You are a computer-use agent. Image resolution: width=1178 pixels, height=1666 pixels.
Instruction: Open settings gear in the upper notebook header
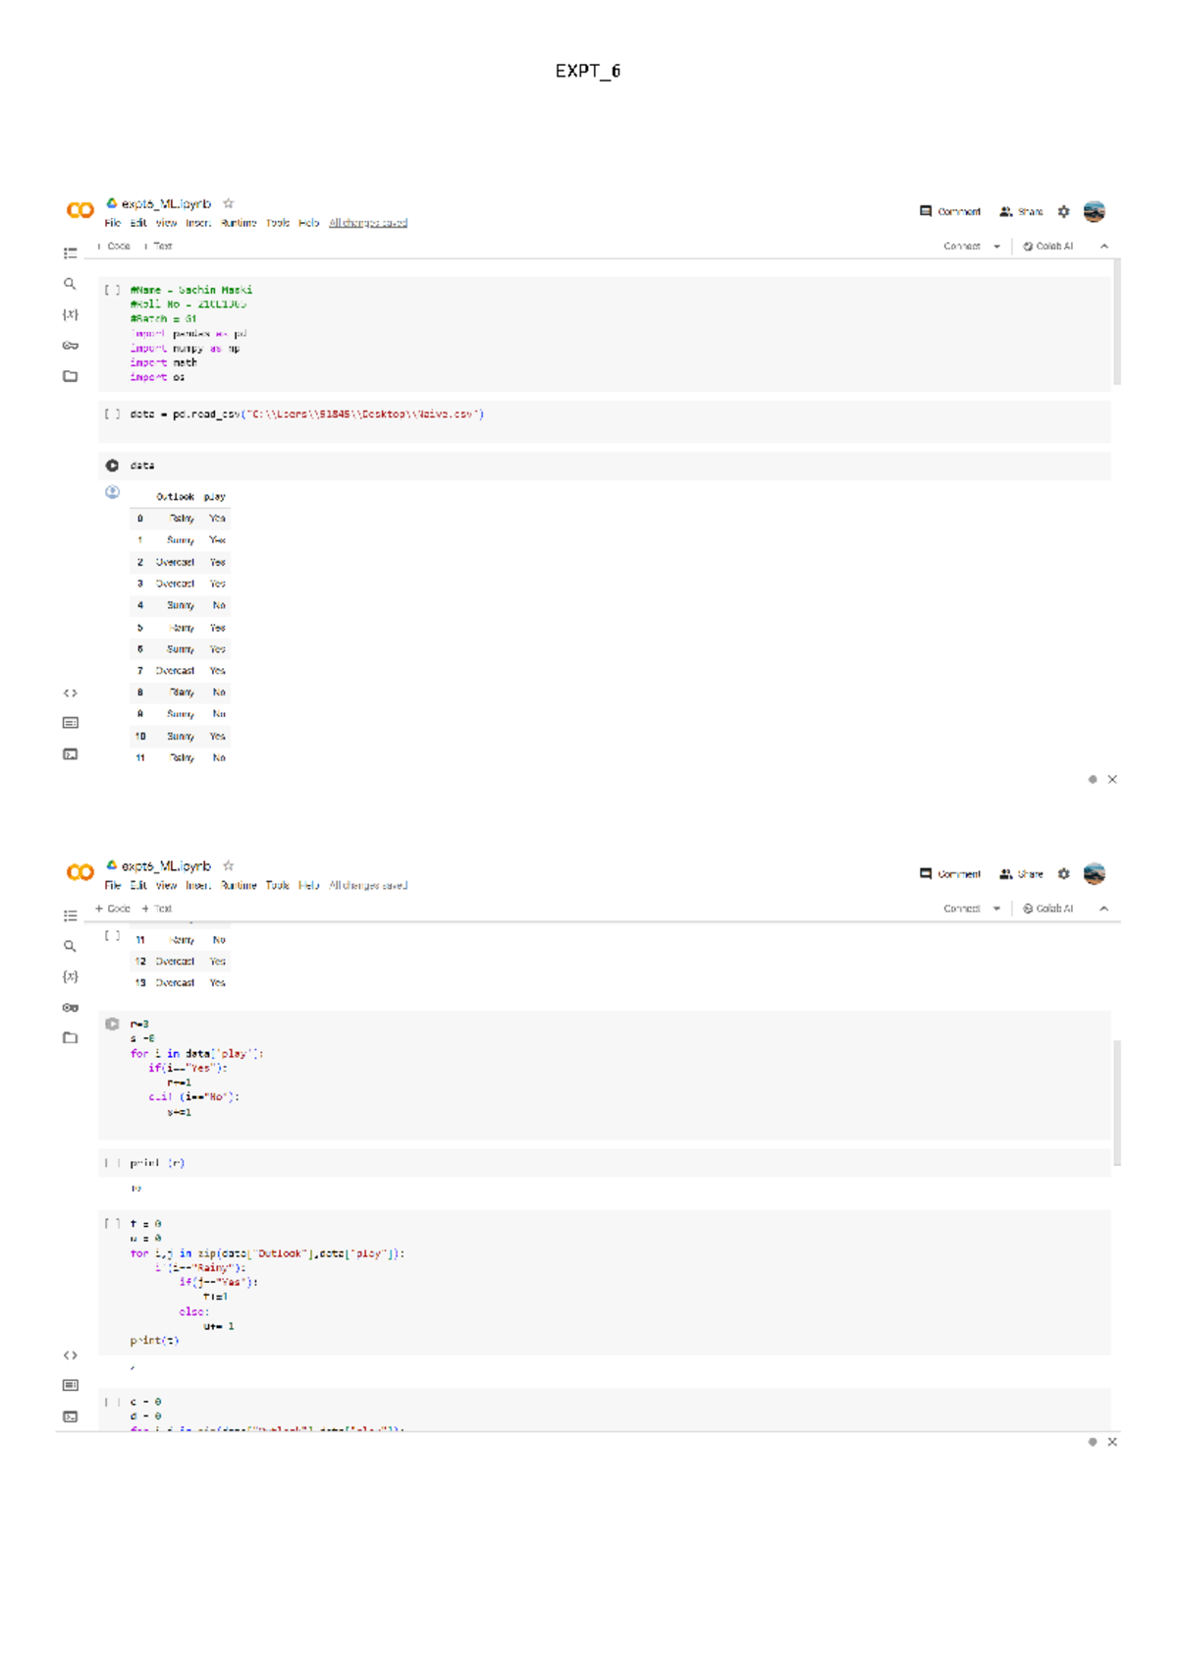coord(1063,211)
